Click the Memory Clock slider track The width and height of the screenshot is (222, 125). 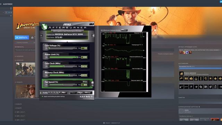click(x=63, y=75)
